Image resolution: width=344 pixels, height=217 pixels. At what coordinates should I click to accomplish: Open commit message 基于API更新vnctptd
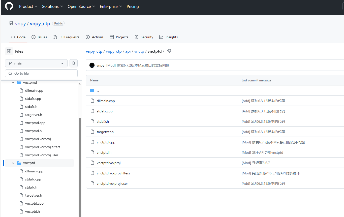tap(262, 152)
